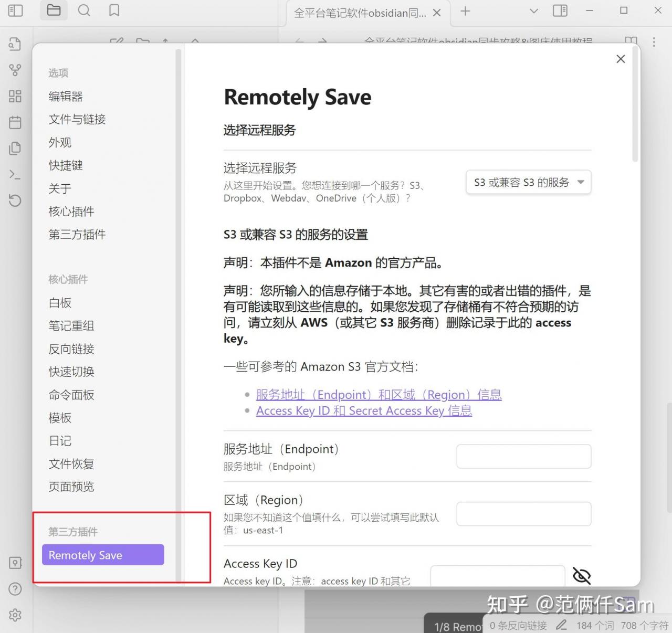Open 关于 settings section

pyautogui.click(x=60, y=188)
